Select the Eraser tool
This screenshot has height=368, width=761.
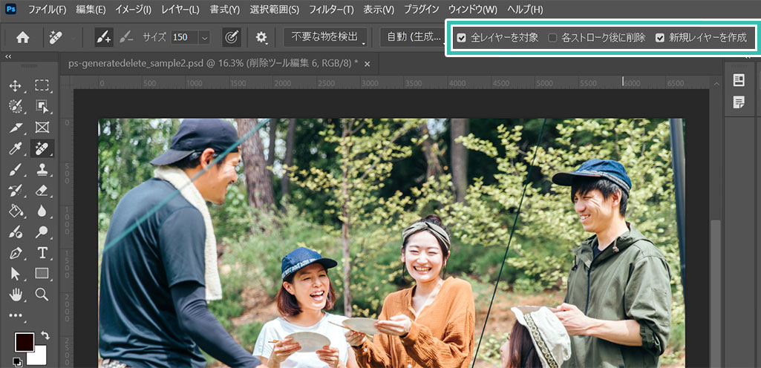[42, 191]
